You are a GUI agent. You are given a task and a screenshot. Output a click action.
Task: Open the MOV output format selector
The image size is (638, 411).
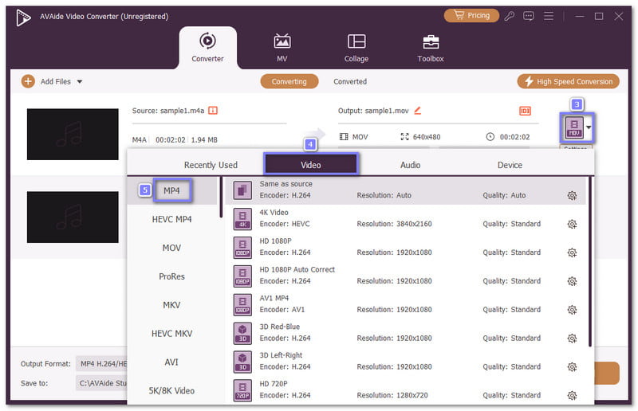[x=577, y=127]
